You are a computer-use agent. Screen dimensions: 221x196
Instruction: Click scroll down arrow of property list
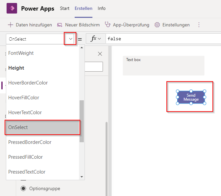pyautogui.click(x=82, y=177)
